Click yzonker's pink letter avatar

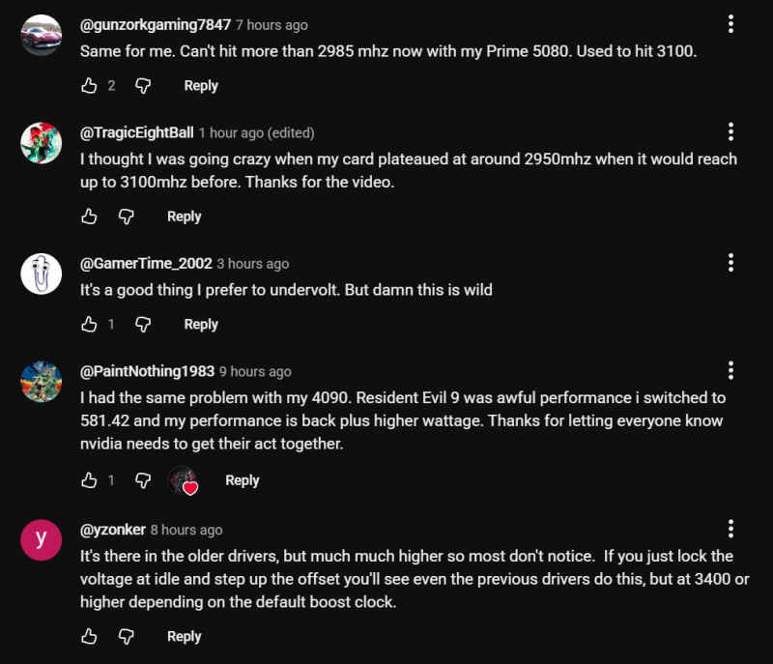pyautogui.click(x=42, y=539)
